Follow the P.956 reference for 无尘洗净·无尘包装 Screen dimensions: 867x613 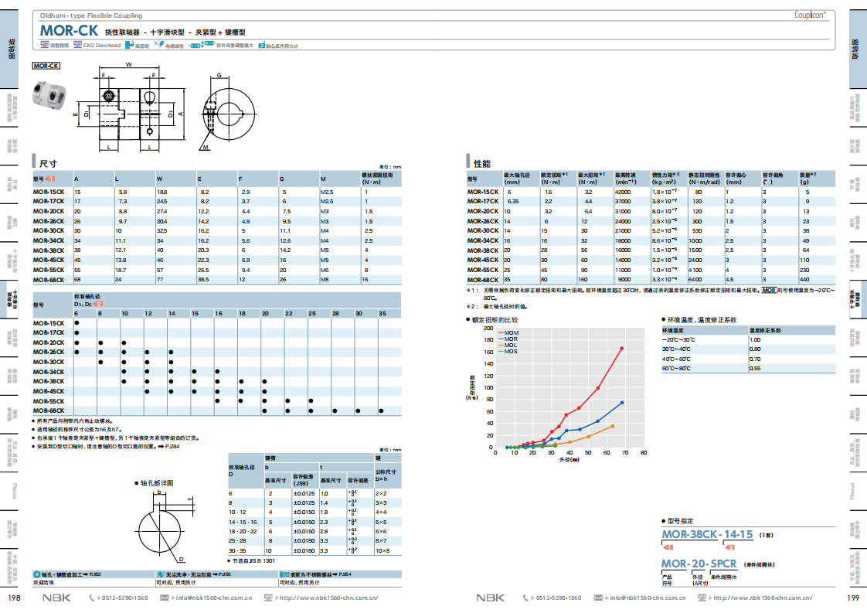tap(224, 574)
